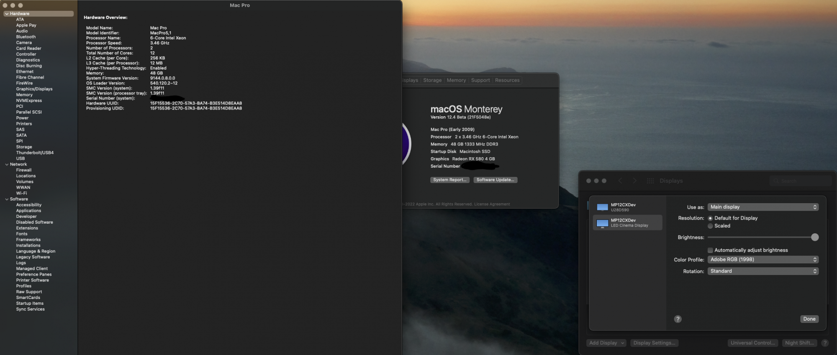This screenshot has height=355, width=837.
Task: Choose the Scaled resolution option
Action: 710,226
